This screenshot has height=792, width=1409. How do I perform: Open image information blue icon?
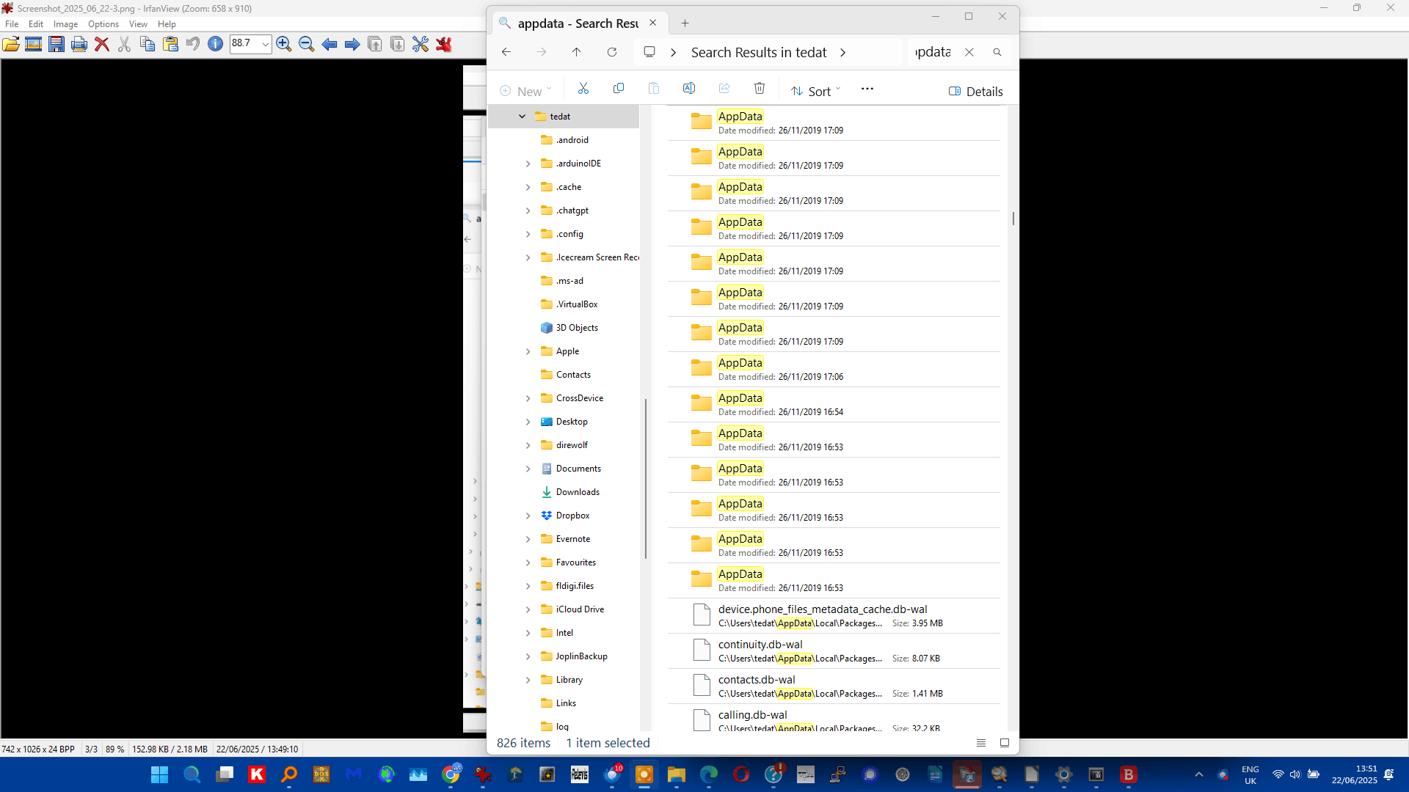(215, 44)
